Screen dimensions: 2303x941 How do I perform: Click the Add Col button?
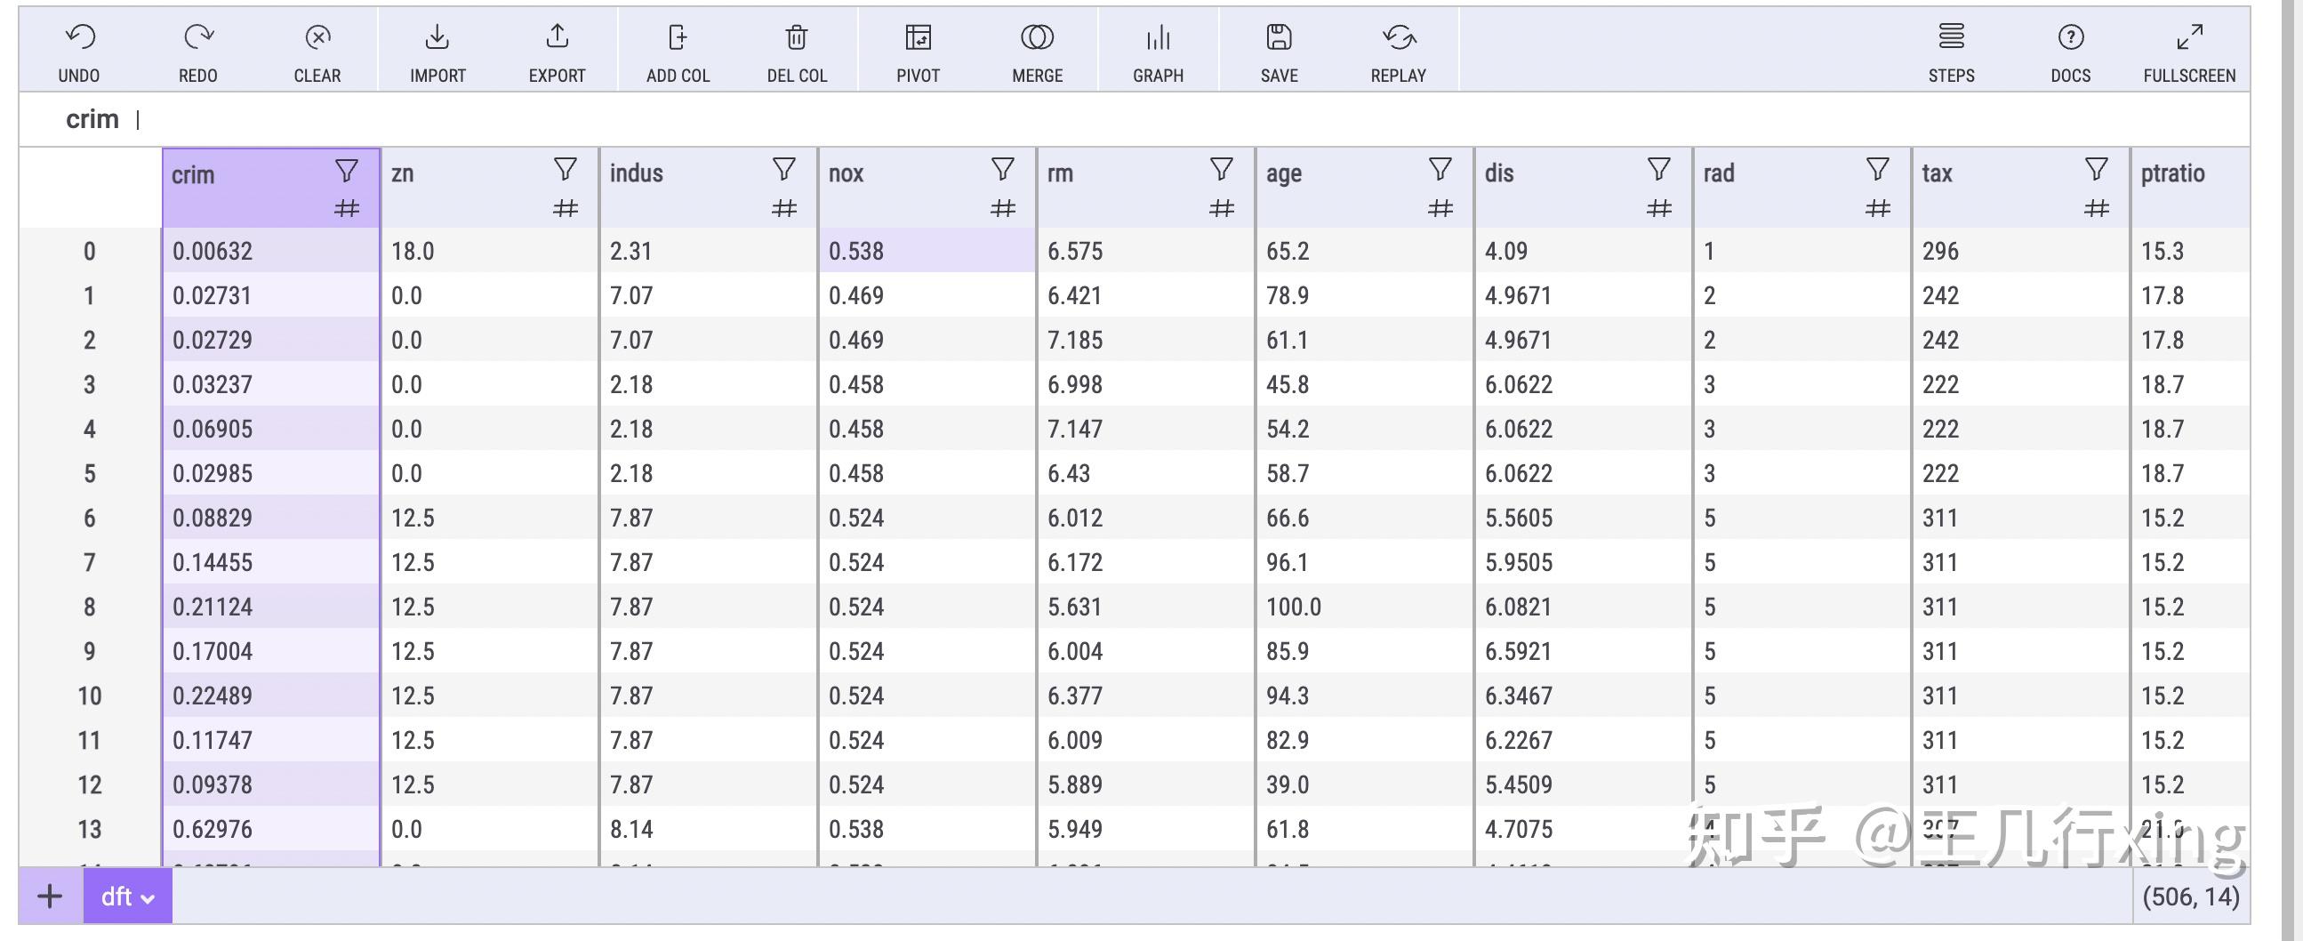[678, 51]
